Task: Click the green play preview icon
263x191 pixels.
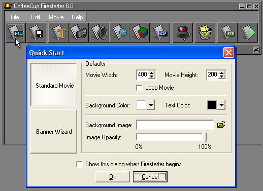Action: point(248,32)
